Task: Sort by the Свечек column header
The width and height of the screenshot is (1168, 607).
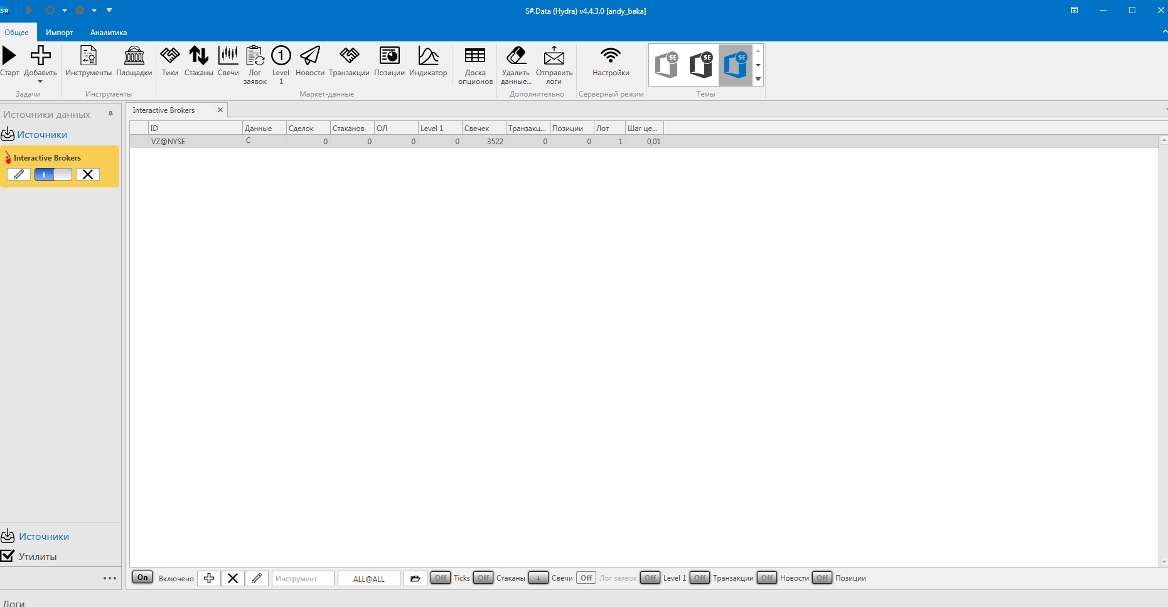Action: (484, 129)
